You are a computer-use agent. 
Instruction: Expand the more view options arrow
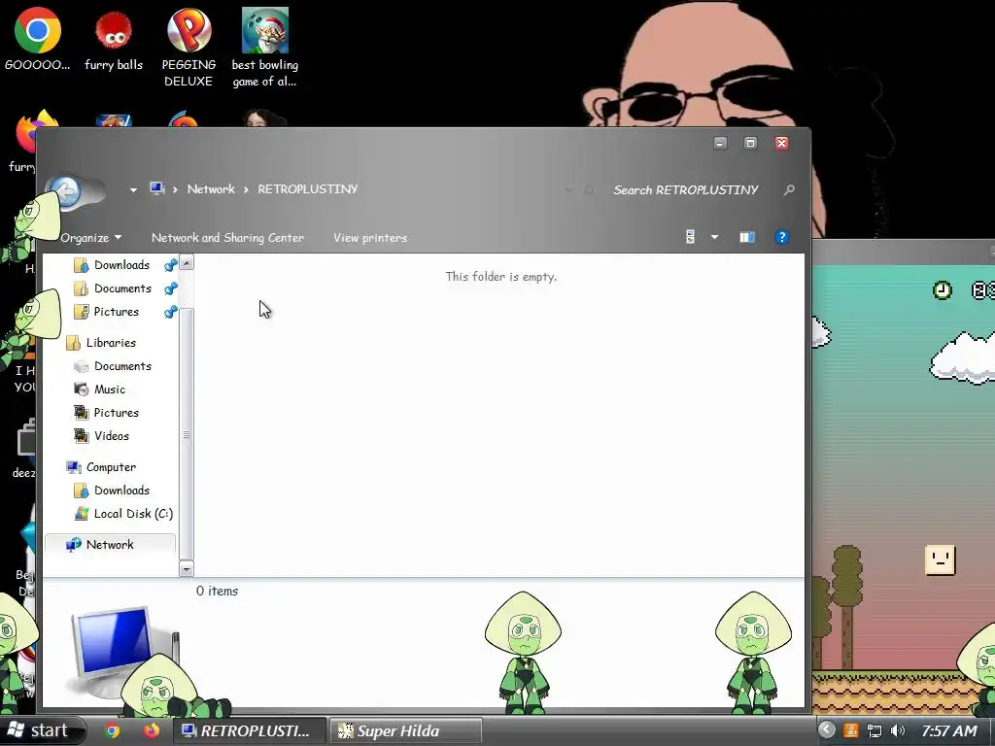[714, 237]
